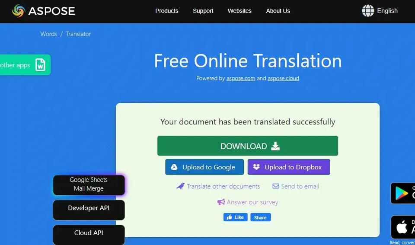Image resolution: width=415 pixels, height=245 pixels.
Task: Click the Word document icon in other apps
Action: [x=40, y=65]
